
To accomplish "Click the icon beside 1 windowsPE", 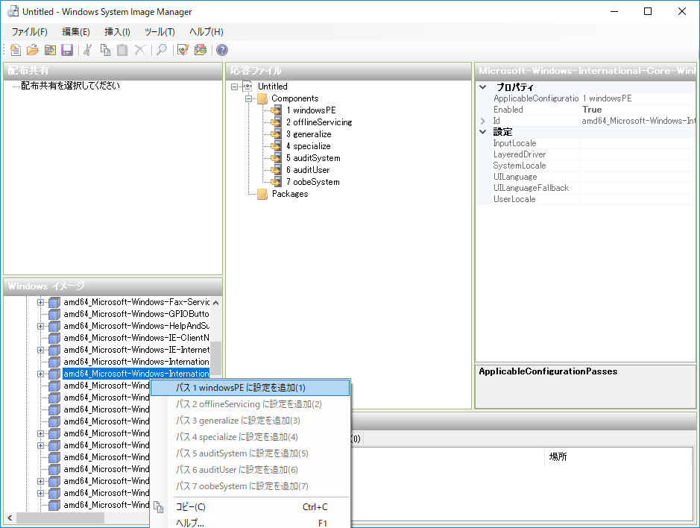I will (x=277, y=110).
